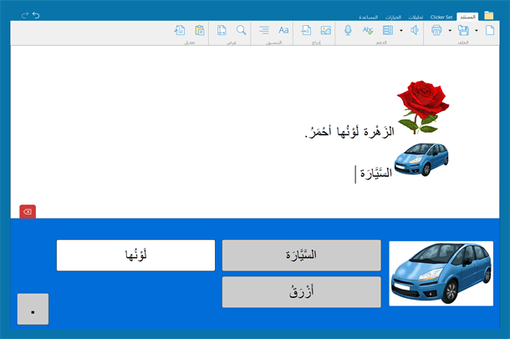Expand the dropdown arrow beside predictor list
The image size is (510, 339).
point(400,31)
